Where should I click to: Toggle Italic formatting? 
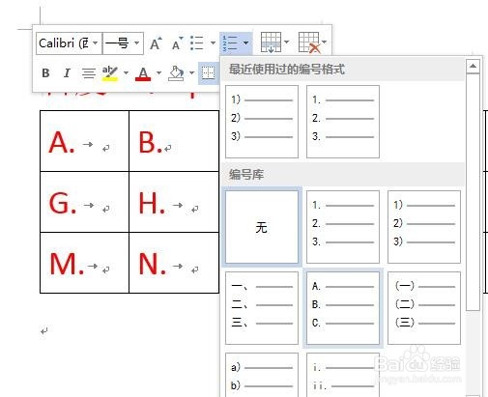tap(67, 73)
